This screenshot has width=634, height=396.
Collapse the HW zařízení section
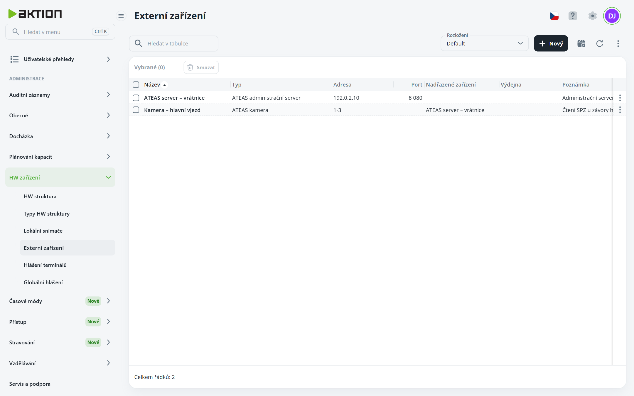click(x=60, y=177)
